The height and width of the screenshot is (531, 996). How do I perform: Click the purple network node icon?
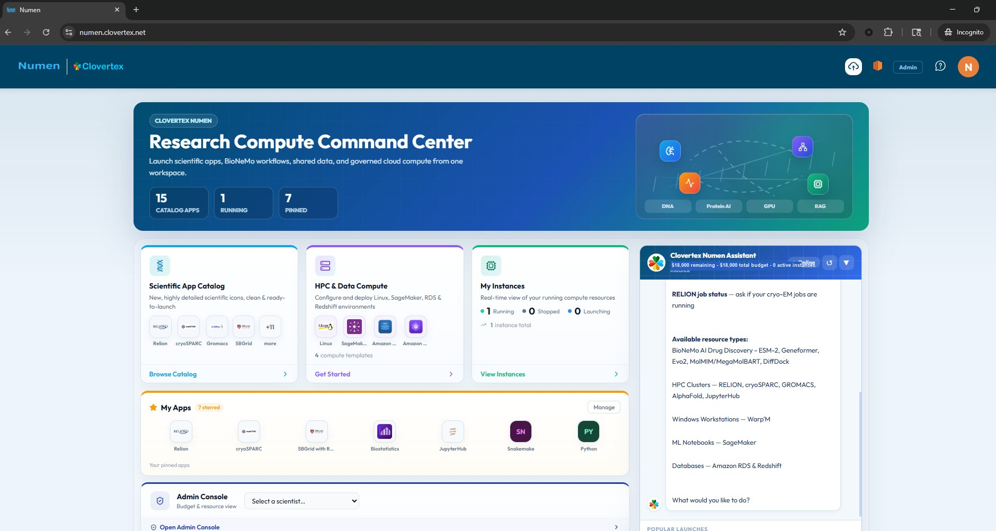803,147
